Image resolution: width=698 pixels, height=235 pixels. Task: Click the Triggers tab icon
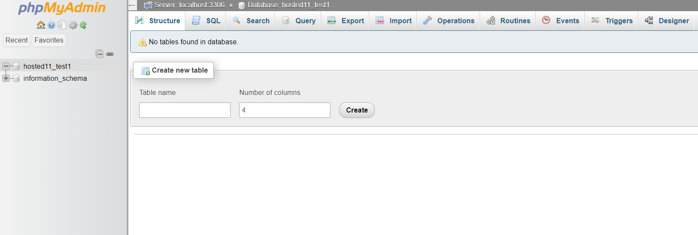point(595,20)
